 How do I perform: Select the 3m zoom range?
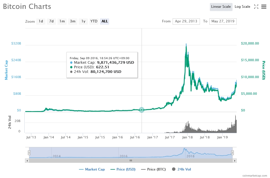73,21
